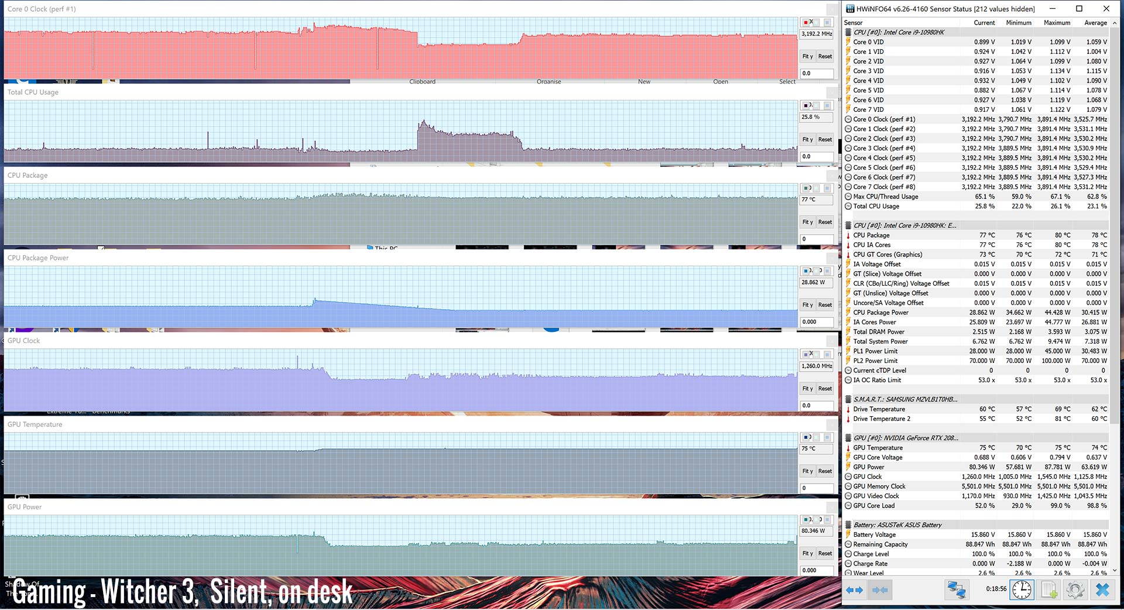Click the Maximum column header
The image size is (1124, 610).
(x=1057, y=23)
